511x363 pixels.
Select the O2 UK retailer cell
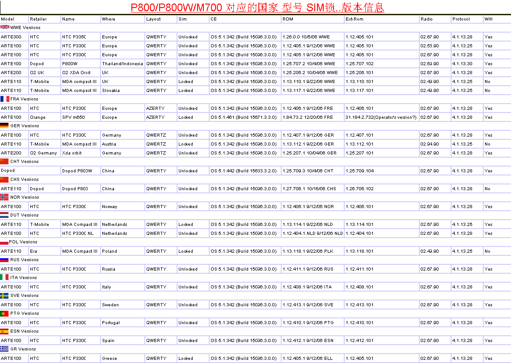(x=45, y=73)
